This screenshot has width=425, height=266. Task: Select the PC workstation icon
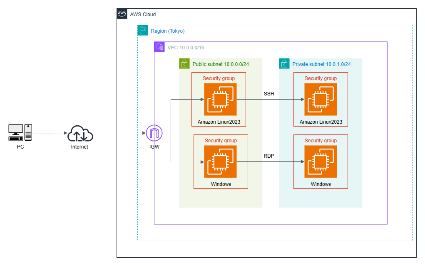click(20, 132)
